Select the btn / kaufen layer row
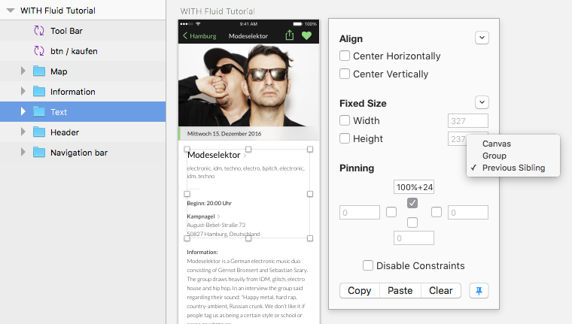The height and width of the screenshot is (324, 572). point(83,51)
